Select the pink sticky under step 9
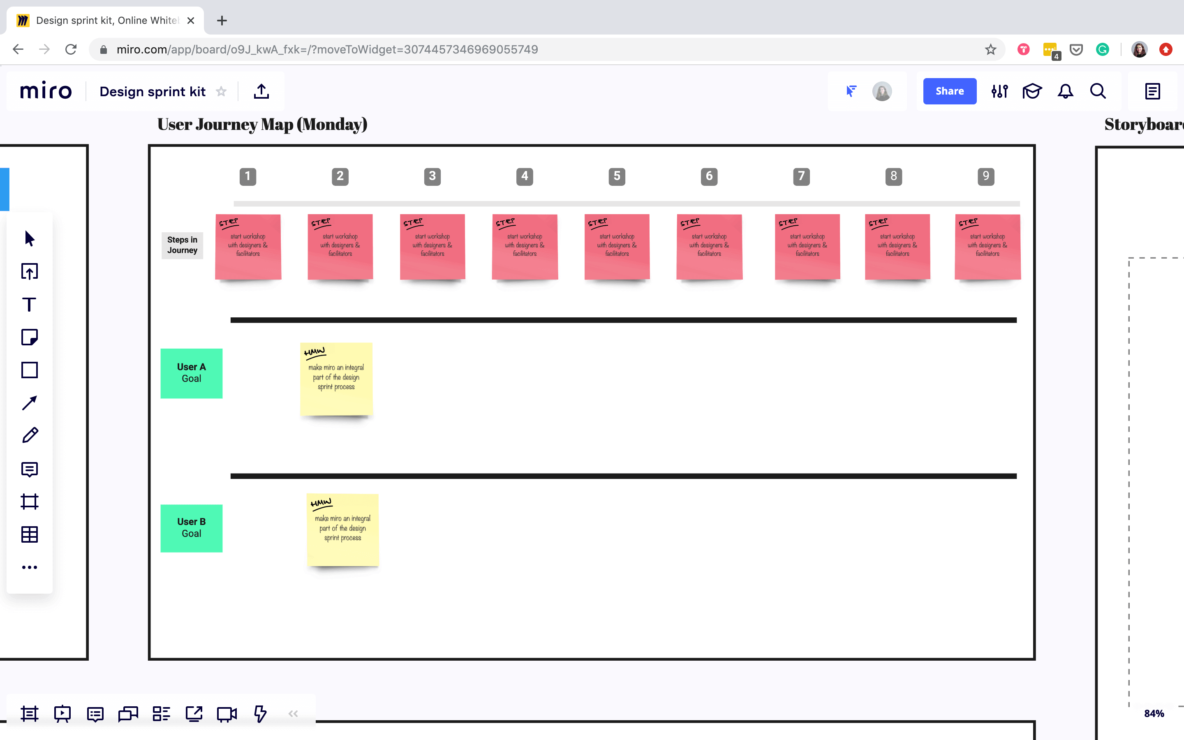1184x740 pixels. (x=987, y=247)
